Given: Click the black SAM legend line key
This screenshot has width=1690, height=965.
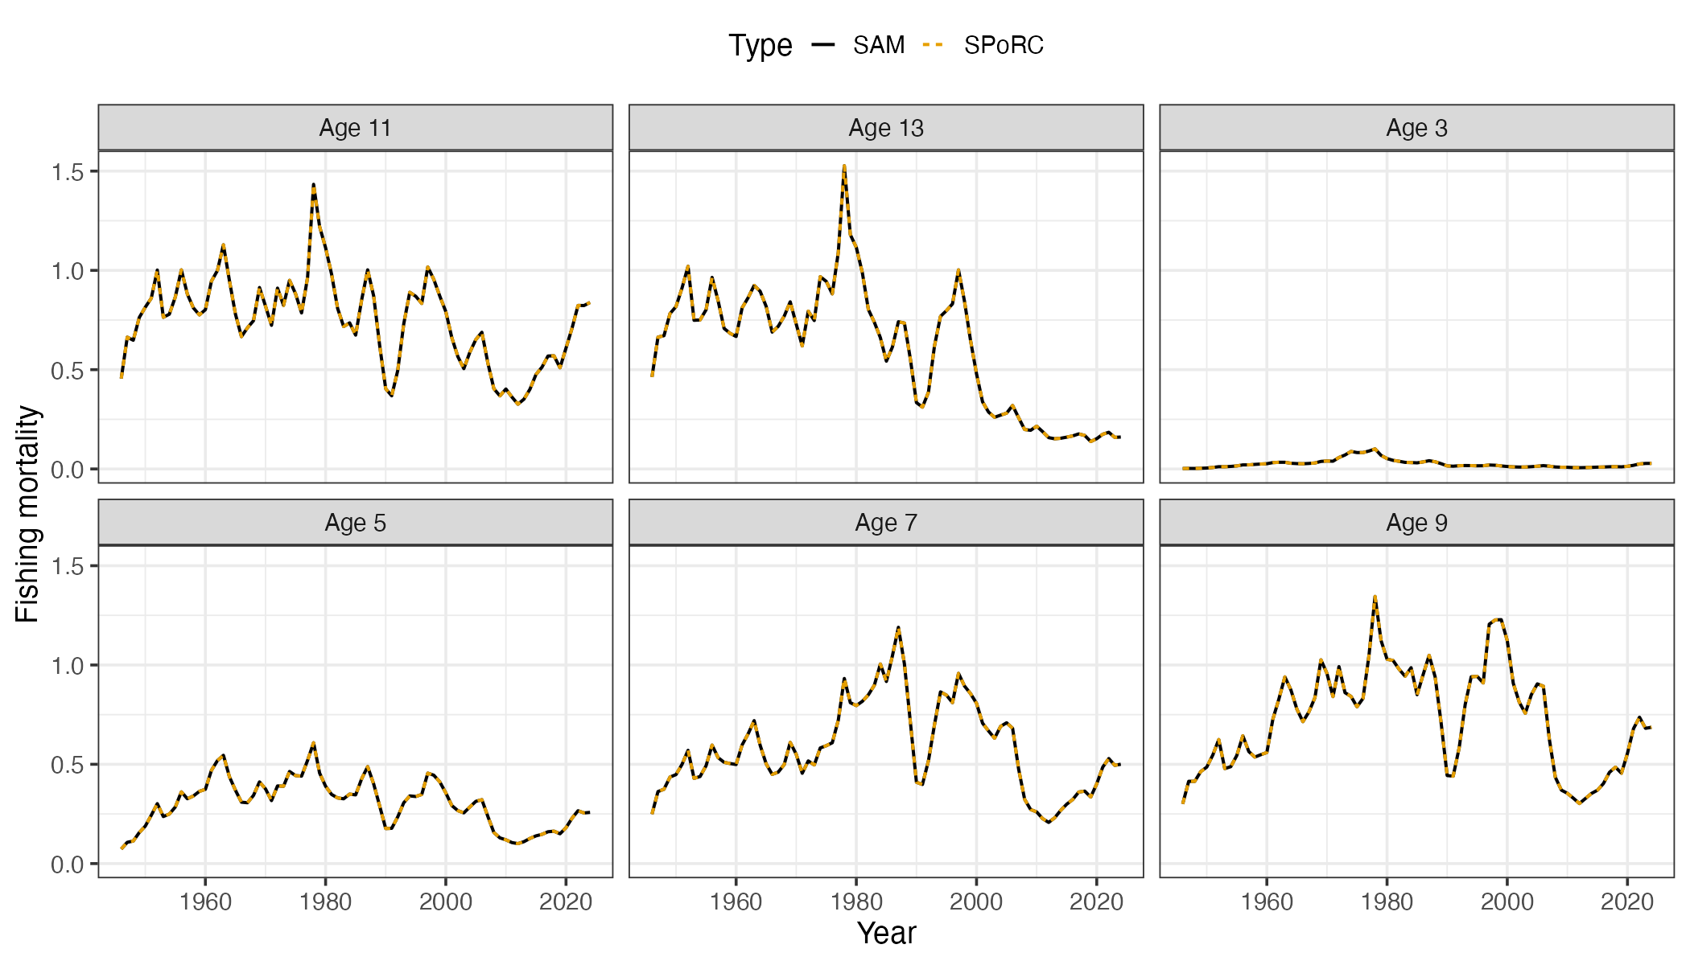Looking at the screenshot, I should pyautogui.click(x=823, y=45).
